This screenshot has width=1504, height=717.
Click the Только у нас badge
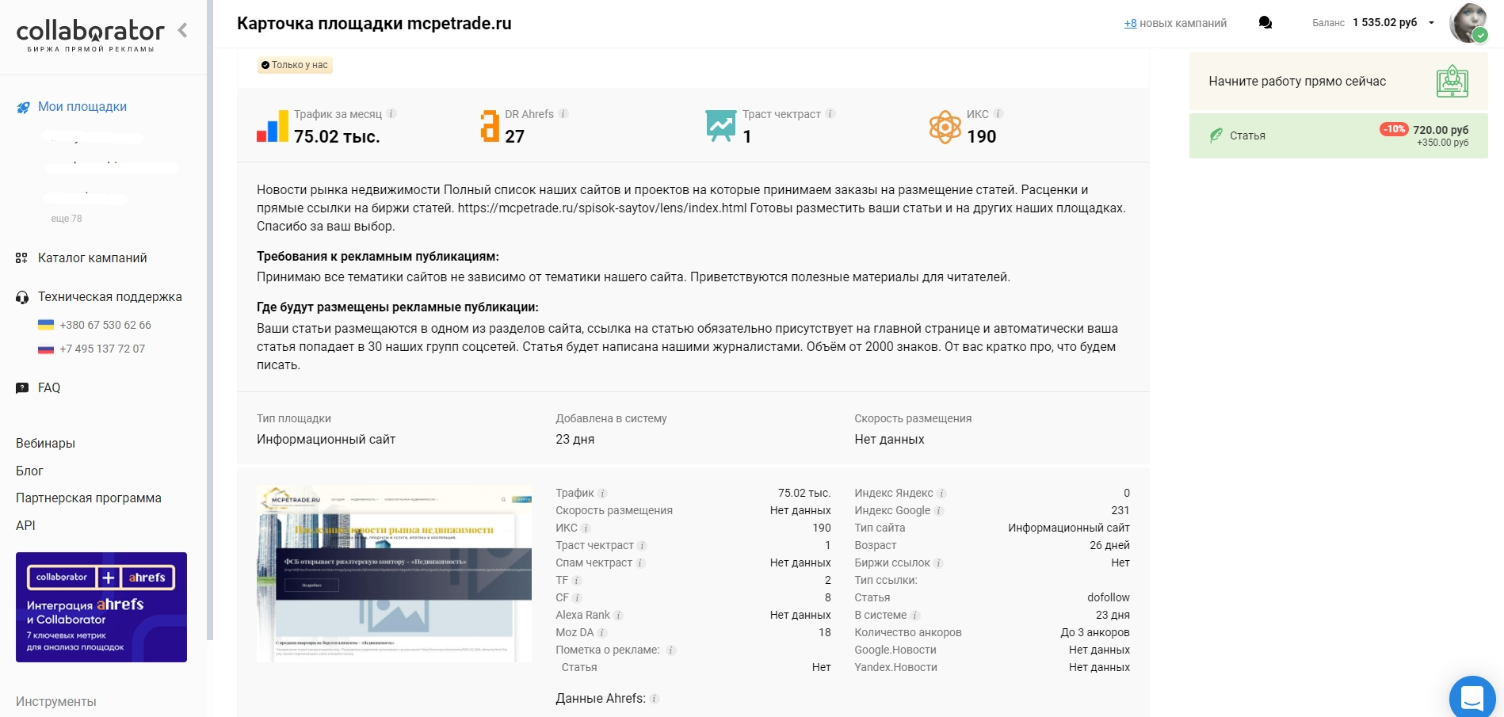click(x=295, y=65)
